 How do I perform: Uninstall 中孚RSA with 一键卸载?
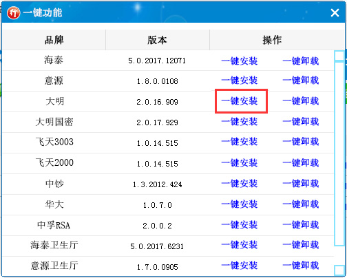point(301,225)
